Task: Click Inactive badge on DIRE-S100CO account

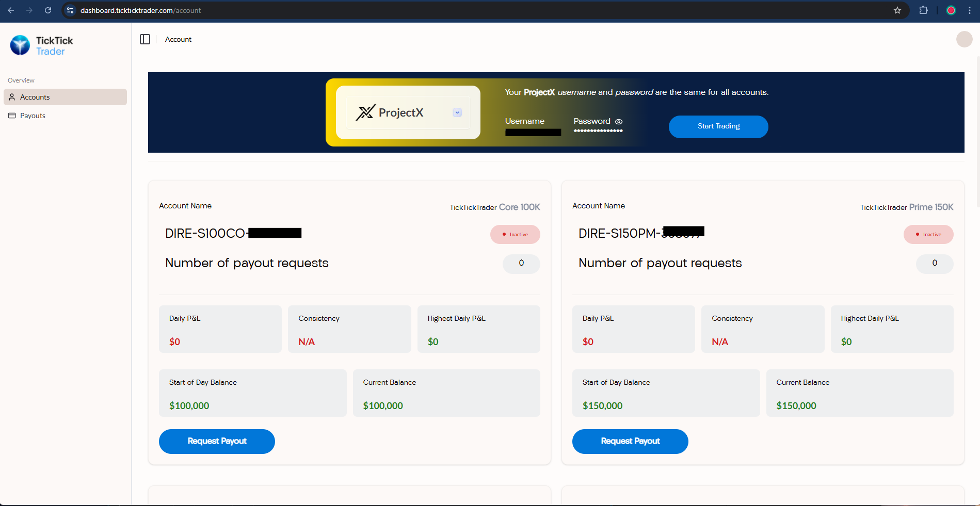Action: pos(515,234)
